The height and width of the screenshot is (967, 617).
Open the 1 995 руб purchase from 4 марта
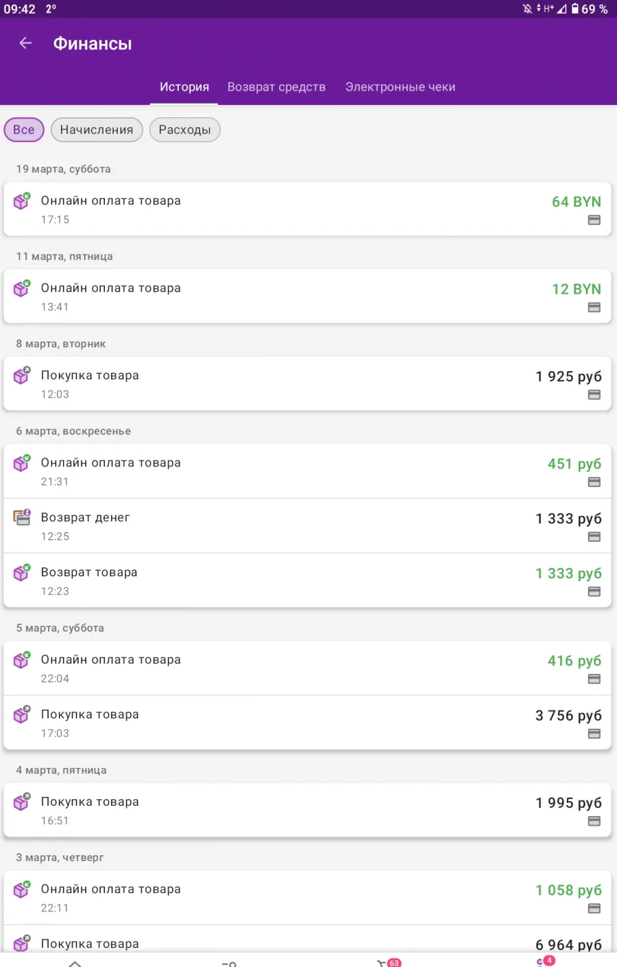click(307, 811)
